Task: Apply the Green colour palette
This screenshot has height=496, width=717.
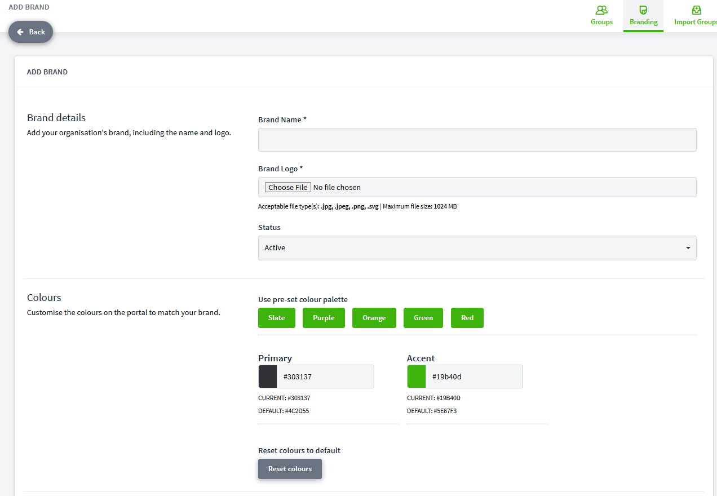Action: 423,318
